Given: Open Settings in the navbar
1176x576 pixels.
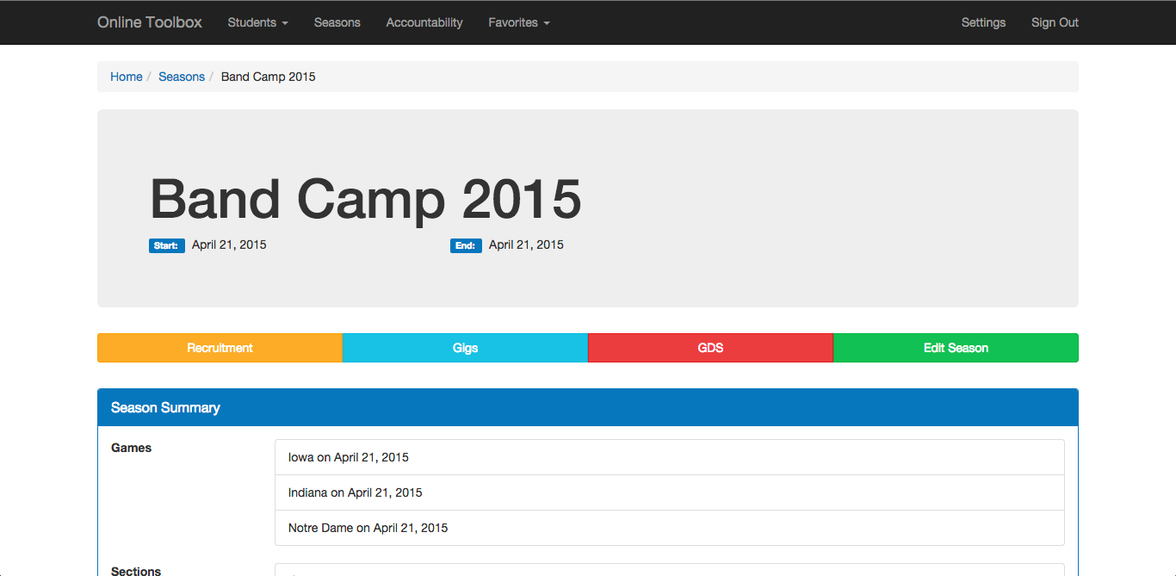Looking at the screenshot, I should (x=983, y=22).
